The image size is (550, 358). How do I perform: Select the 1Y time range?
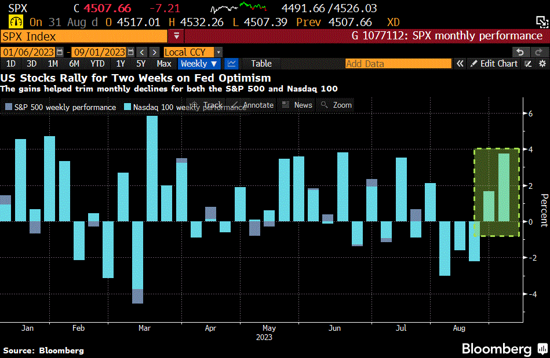121,64
